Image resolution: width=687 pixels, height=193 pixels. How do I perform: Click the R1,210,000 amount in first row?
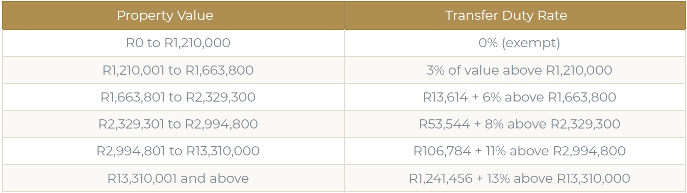tap(197, 43)
